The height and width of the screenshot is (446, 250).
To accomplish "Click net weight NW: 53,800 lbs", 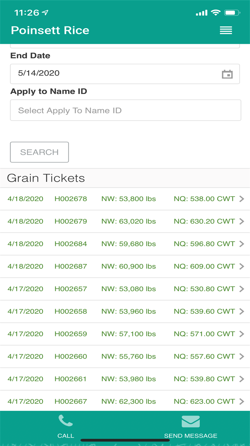I will click(128, 199).
